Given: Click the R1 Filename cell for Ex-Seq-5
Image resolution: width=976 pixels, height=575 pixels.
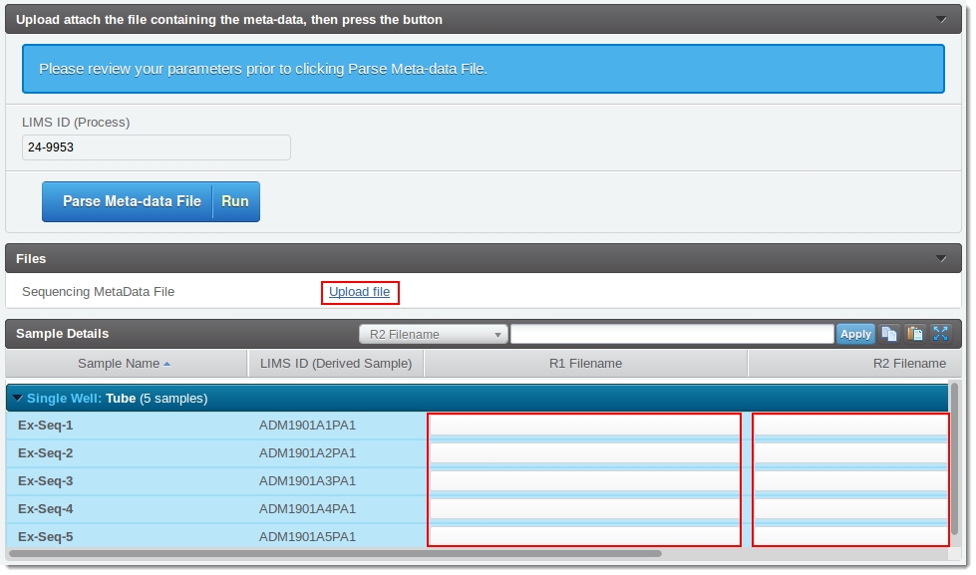Looking at the screenshot, I should (x=584, y=535).
